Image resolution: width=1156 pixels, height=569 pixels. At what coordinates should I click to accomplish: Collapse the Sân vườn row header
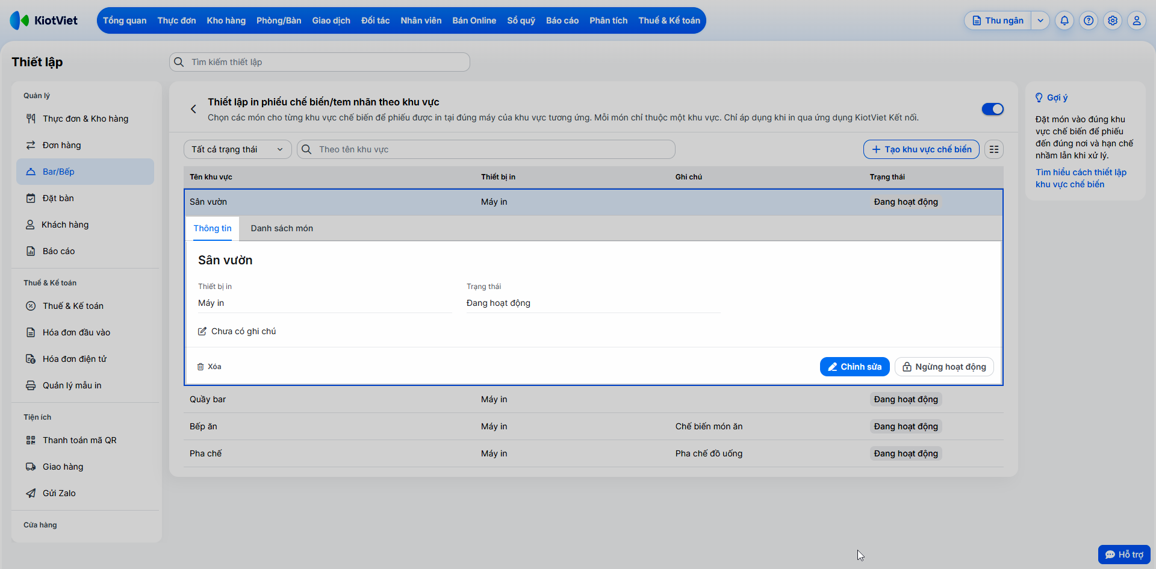[594, 202]
